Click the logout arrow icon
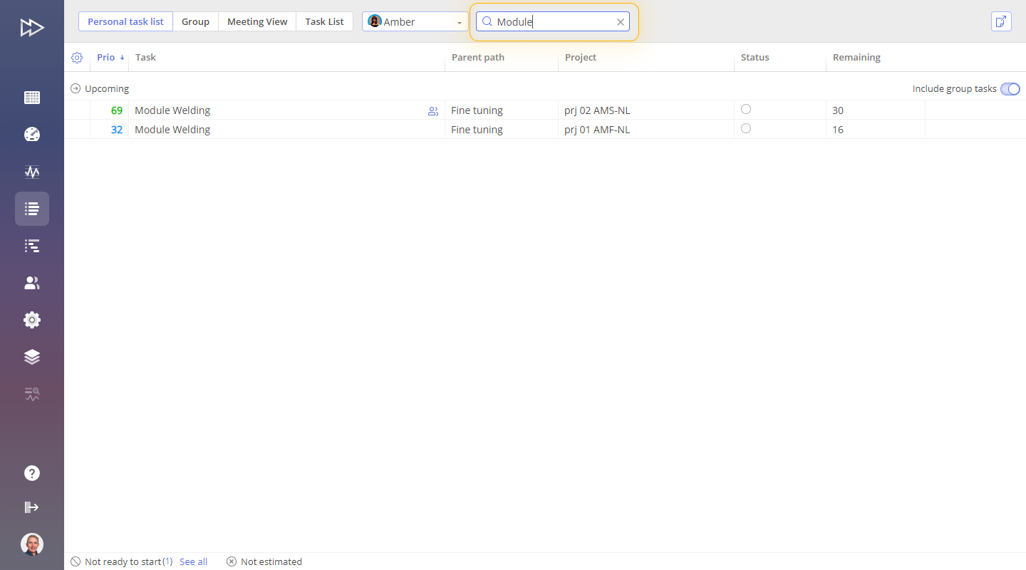Image resolution: width=1026 pixels, height=570 pixels. pos(32,507)
